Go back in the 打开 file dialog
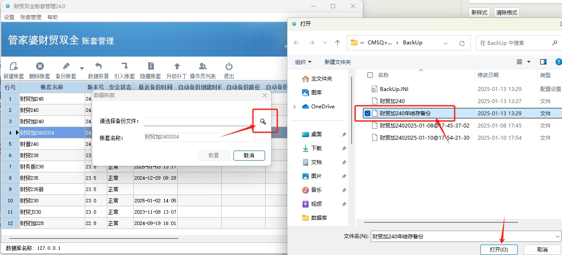 (x=297, y=43)
